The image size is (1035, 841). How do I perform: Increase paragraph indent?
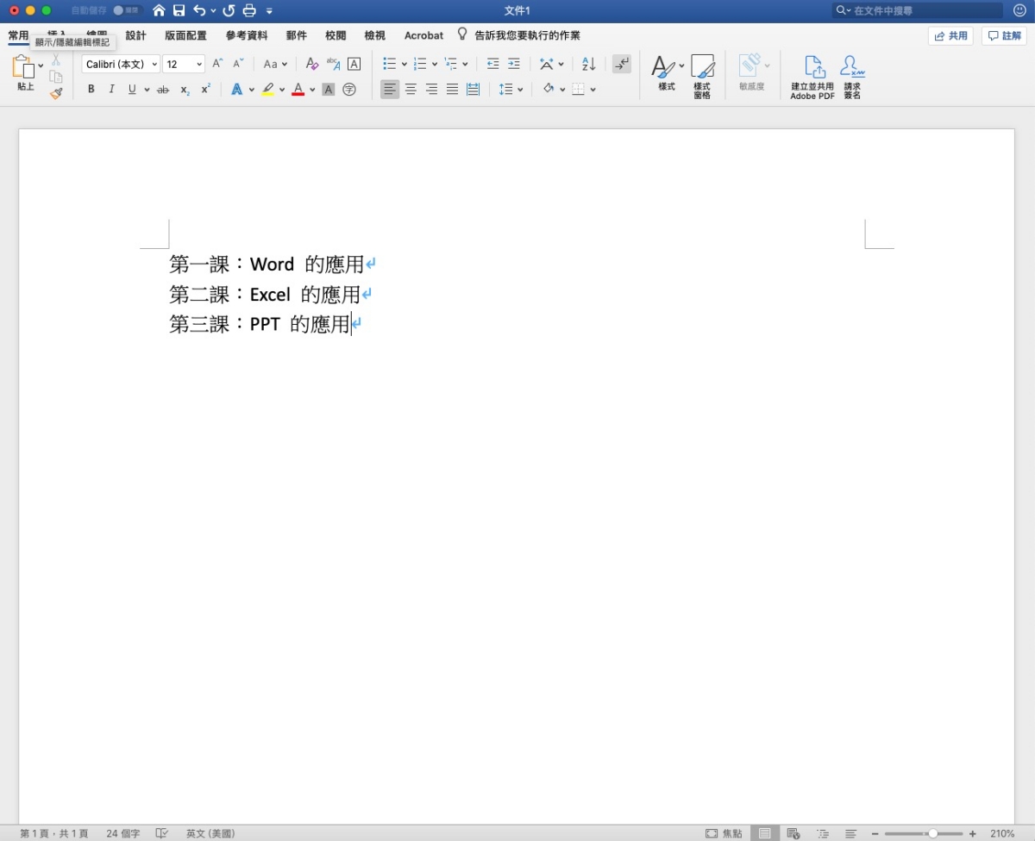(x=514, y=64)
